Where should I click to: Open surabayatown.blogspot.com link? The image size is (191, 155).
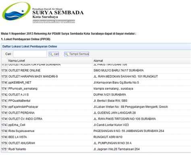[54, 21]
